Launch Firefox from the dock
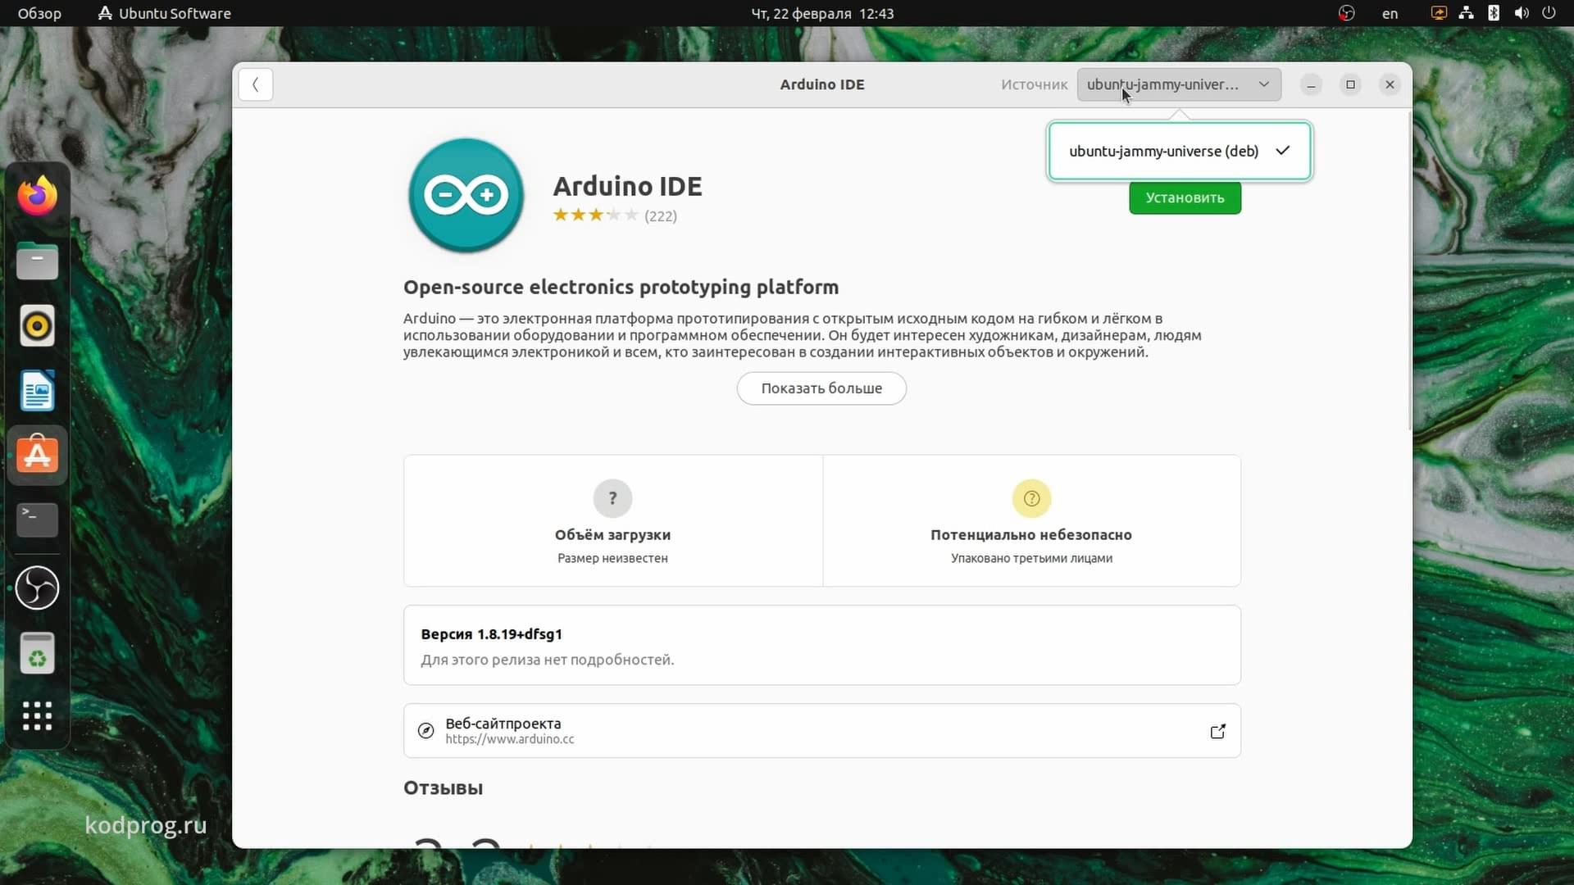The image size is (1574, 885). pos(38,196)
